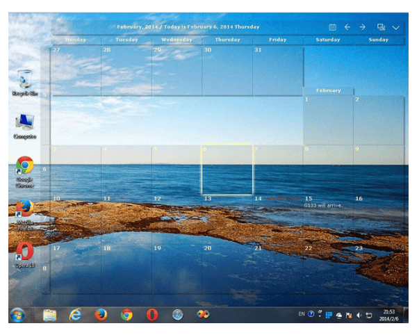Click the Tuesday column header
Viewport: 419px width, 335px height.
pos(126,40)
